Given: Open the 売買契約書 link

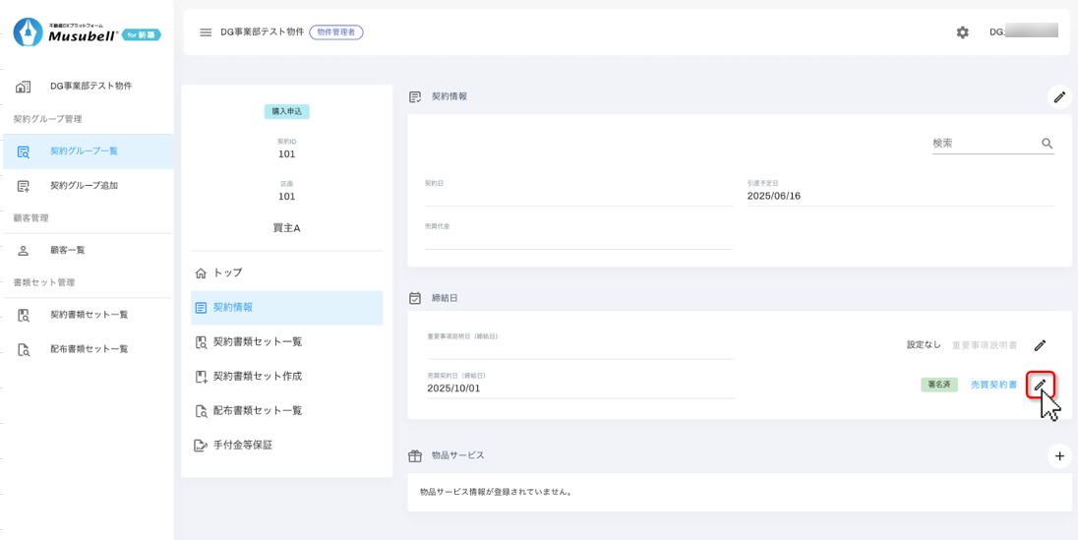Looking at the screenshot, I should [993, 385].
